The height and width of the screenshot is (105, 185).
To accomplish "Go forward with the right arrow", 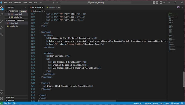I will tap(57, 2).
